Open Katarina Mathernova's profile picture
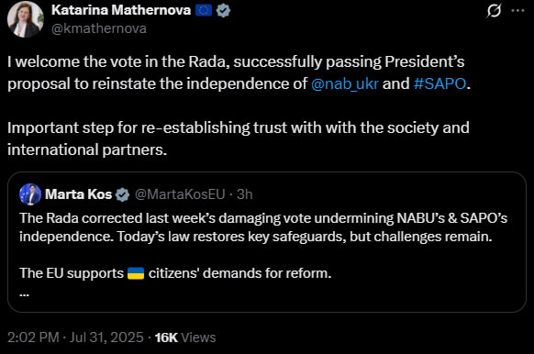534x354 pixels. tap(26, 19)
